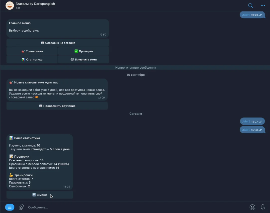The height and width of the screenshot is (213, 270).
Task: Open the blue bot commands menu button
Action: coord(10,207)
